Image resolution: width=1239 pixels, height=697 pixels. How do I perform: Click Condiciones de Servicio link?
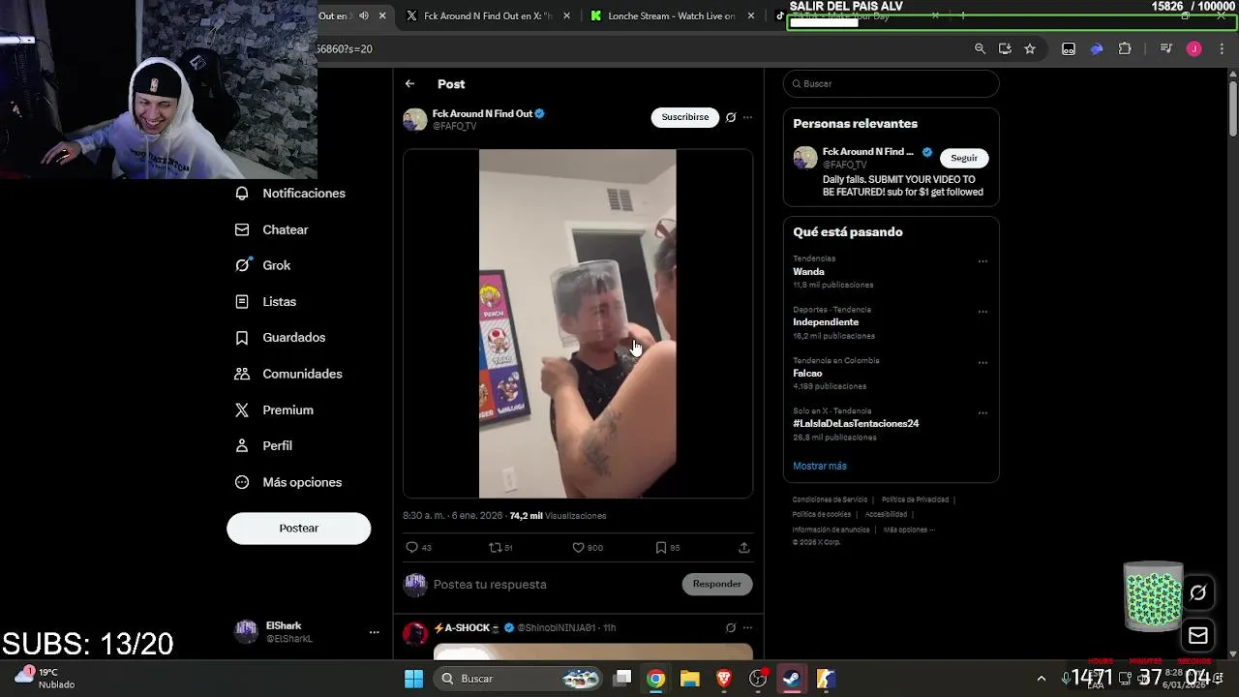tap(830, 500)
